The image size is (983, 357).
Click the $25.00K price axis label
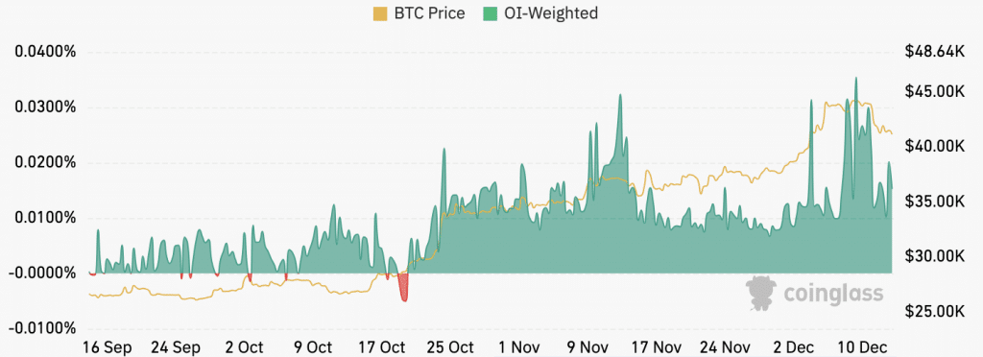(x=934, y=311)
